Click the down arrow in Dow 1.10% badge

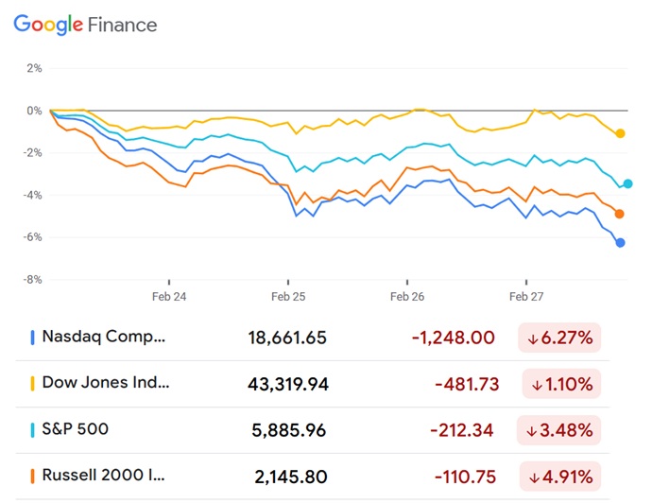pos(537,384)
